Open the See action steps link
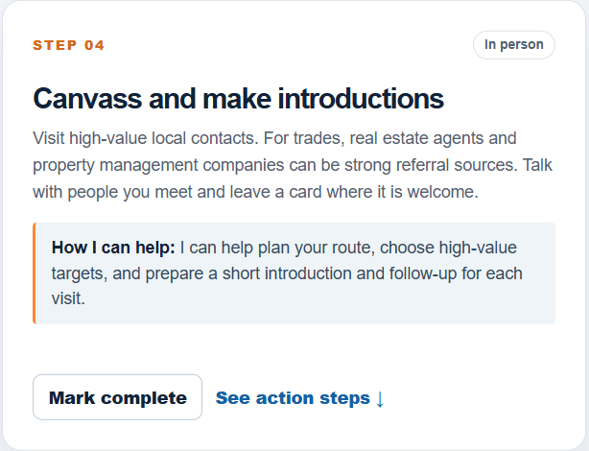589x451 pixels. point(299,398)
